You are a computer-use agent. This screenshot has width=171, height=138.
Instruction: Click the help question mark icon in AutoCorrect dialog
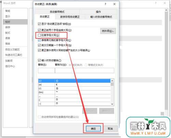click(105, 4)
